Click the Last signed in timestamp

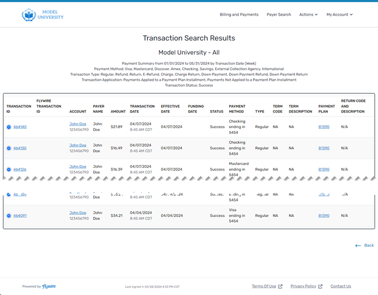[x=153, y=287]
